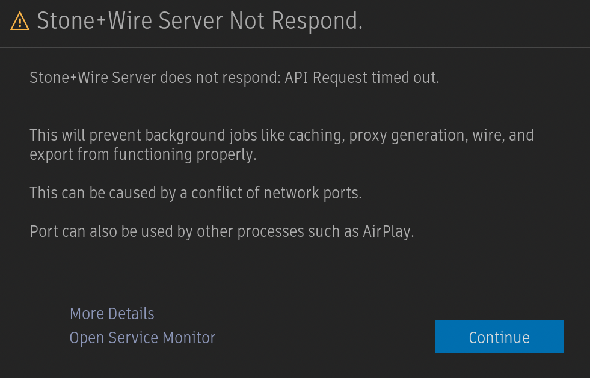
Task: Click the word "AirPlay"
Action: tap(388, 232)
